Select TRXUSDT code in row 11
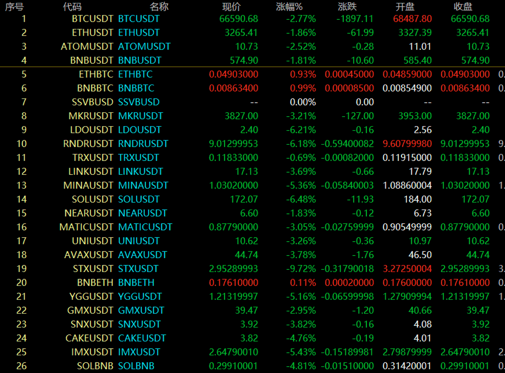 coord(93,157)
